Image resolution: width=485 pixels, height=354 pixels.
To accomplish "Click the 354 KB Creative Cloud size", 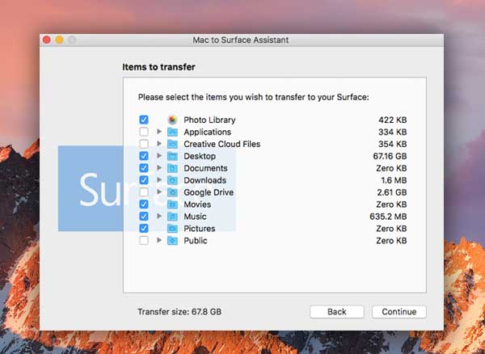I will (x=393, y=144).
